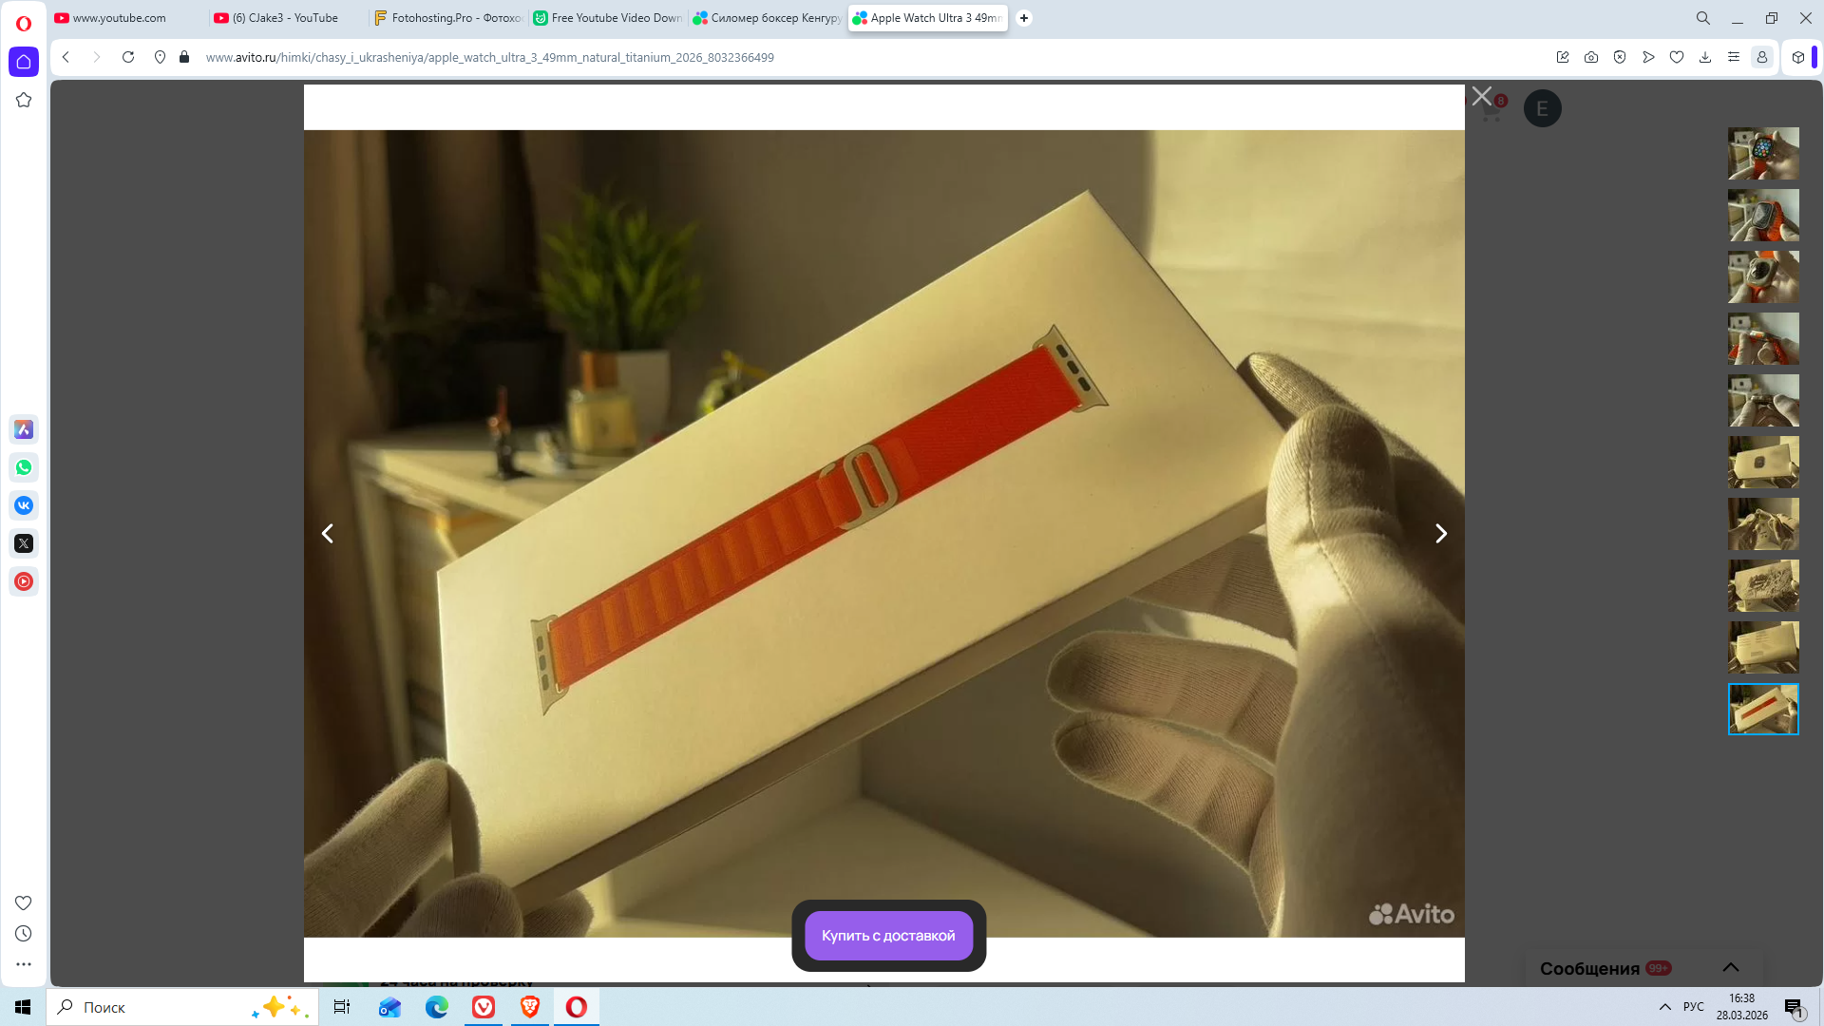The image size is (1824, 1026).
Task: Expand the Сообщения chat panel
Action: [x=1730, y=967]
